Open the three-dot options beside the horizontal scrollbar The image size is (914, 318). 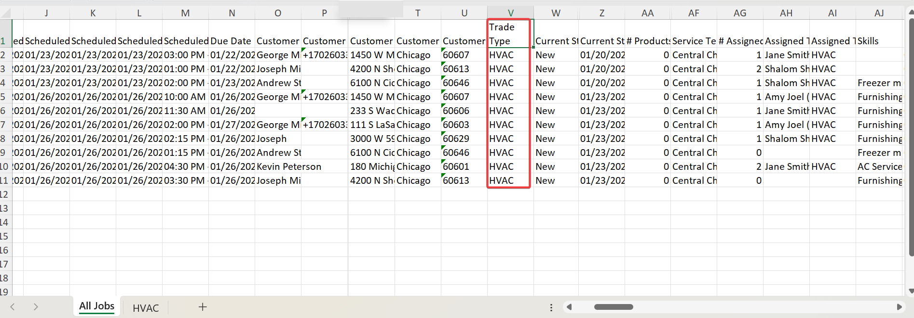[551, 307]
